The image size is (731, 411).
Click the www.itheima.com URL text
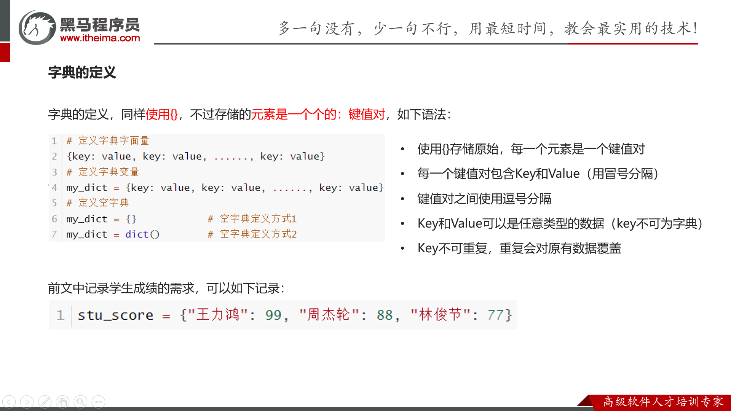point(100,38)
